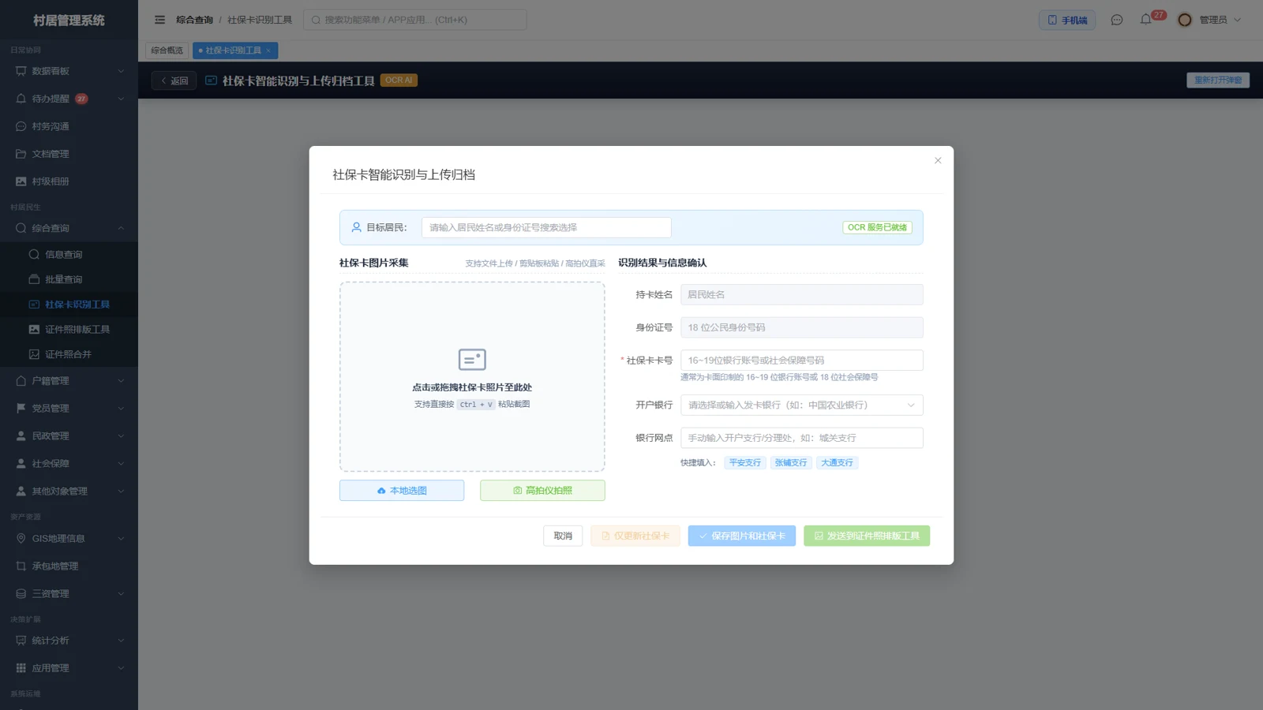Click the 本地选图 button
The image size is (1263, 710).
click(x=402, y=491)
